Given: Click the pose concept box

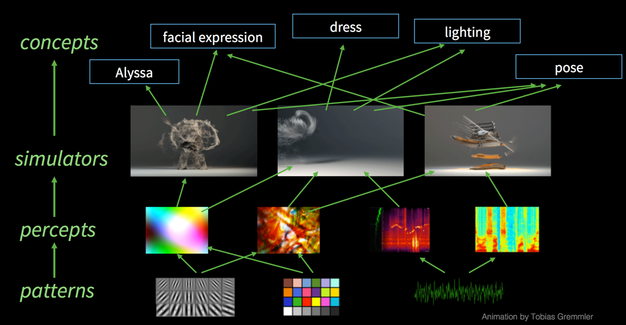Looking at the screenshot, I should 569,67.
